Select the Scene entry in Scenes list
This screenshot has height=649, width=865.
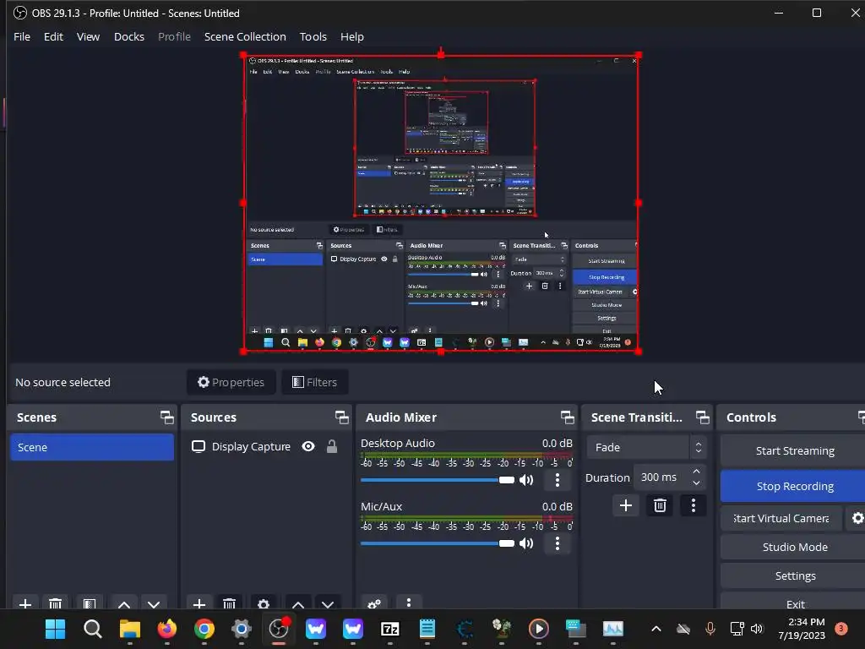[91, 447]
